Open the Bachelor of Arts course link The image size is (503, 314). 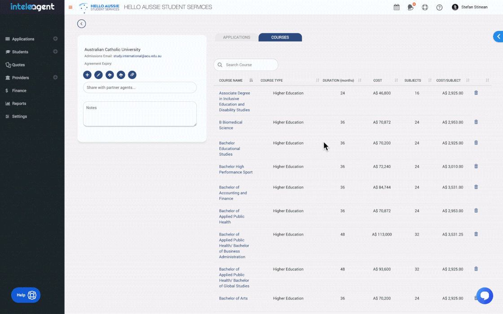[233, 298]
